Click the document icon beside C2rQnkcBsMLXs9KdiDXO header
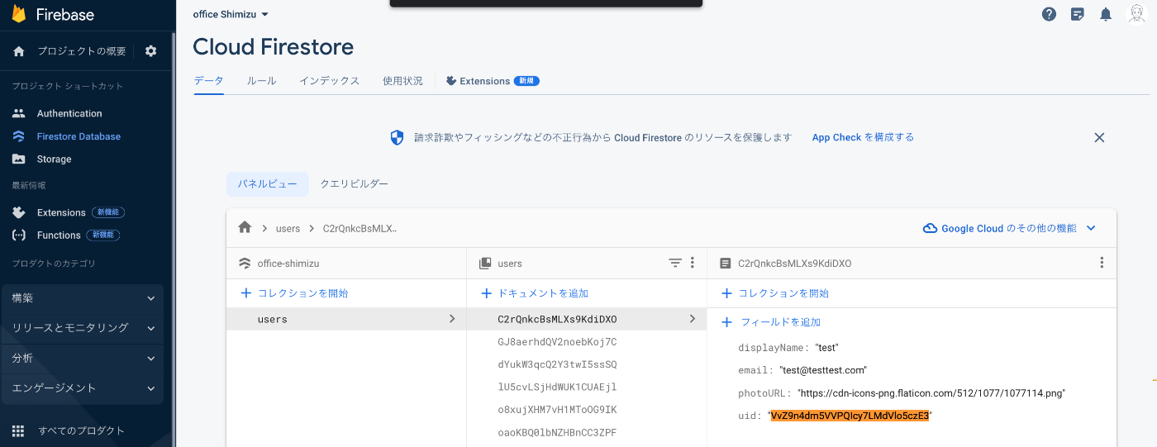This screenshot has height=447, width=1157. click(x=726, y=264)
